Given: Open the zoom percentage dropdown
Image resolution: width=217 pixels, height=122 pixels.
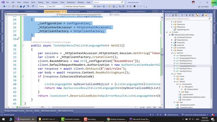Looking at the screenshot, I should [9, 107].
